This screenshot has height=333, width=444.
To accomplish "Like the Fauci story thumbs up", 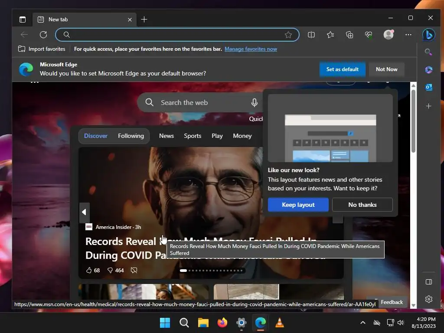I will coord(89,270).
